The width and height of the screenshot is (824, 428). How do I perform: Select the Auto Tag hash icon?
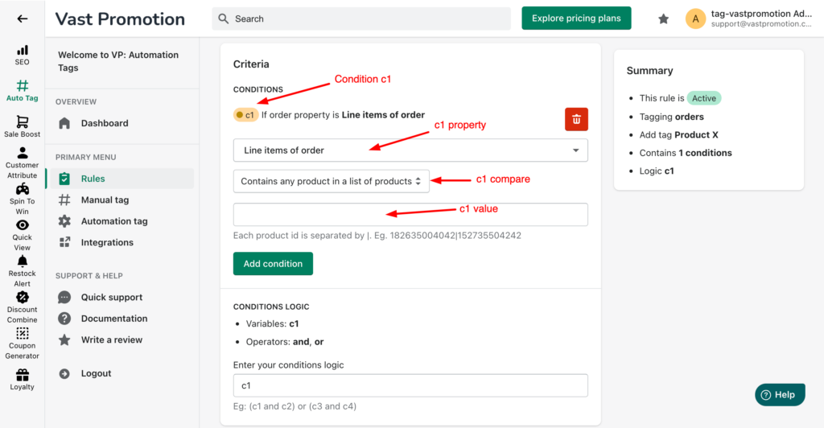tap(22, 85)
